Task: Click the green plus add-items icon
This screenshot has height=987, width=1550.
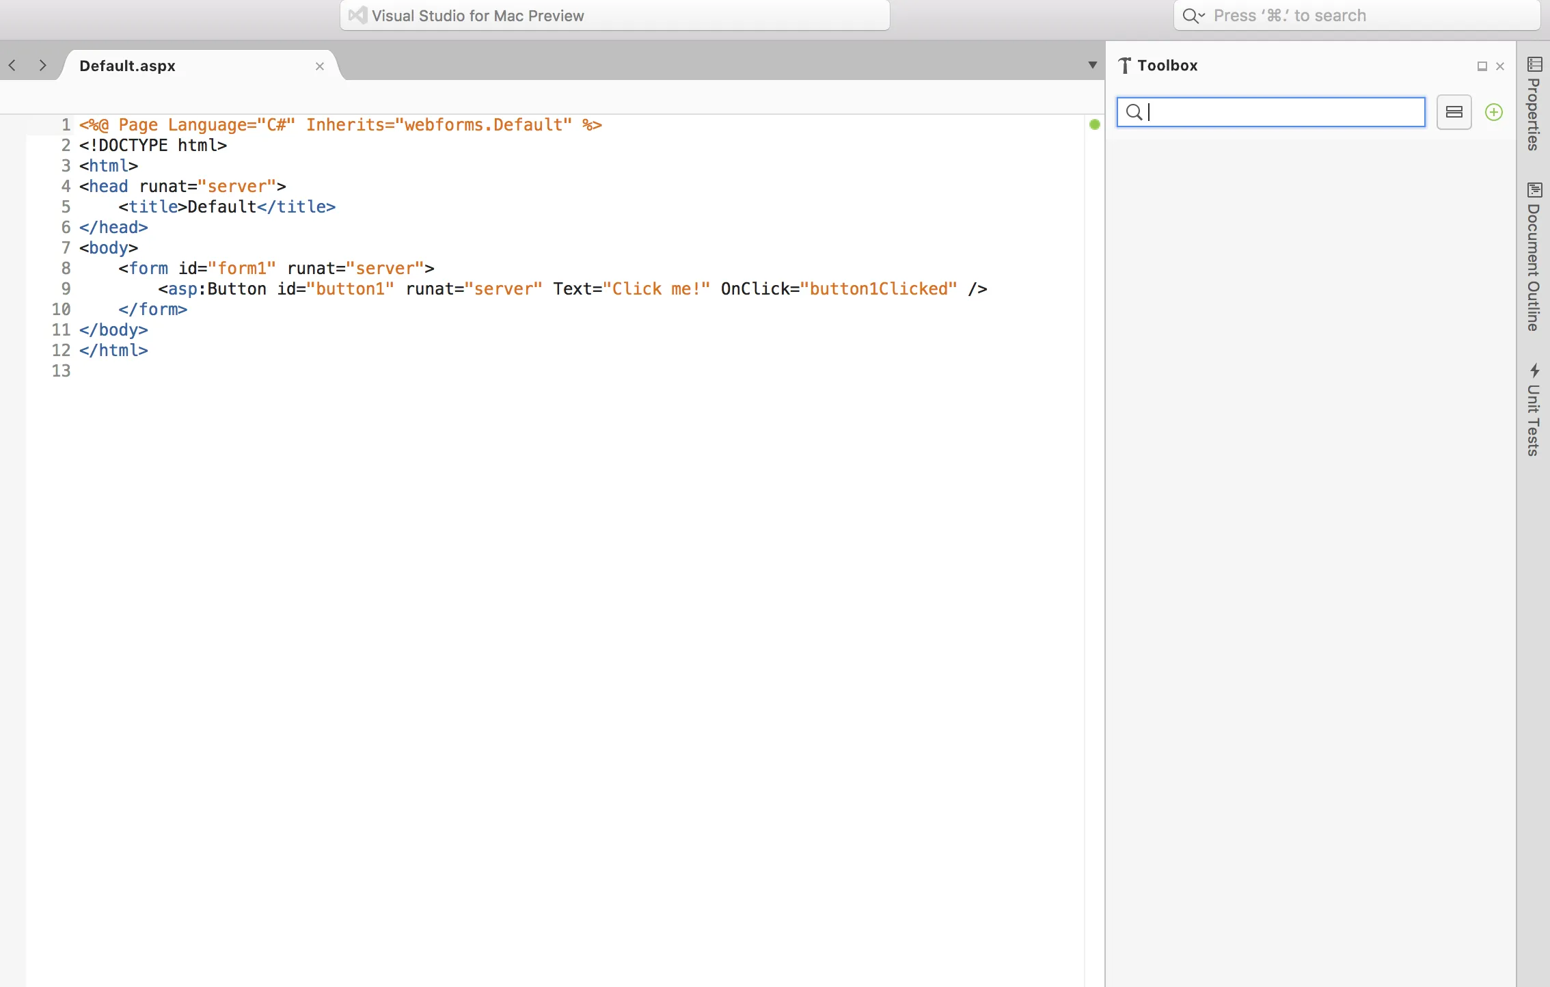Action: click(1494, 112)
